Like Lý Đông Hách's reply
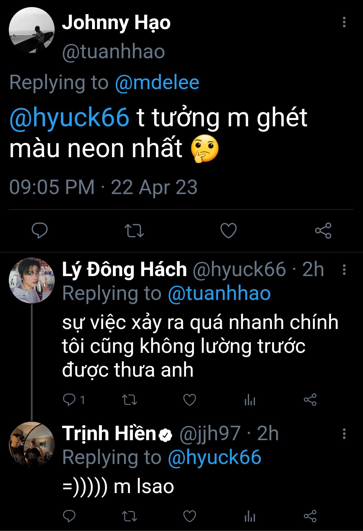The width and height of the screenshot is (363, 531). click(x=190, y=400)
